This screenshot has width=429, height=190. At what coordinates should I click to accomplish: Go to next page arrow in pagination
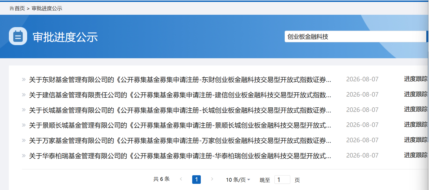coord(212,179)
